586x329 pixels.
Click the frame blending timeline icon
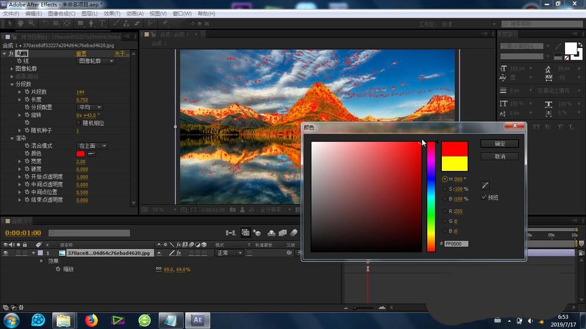point(282,233)
